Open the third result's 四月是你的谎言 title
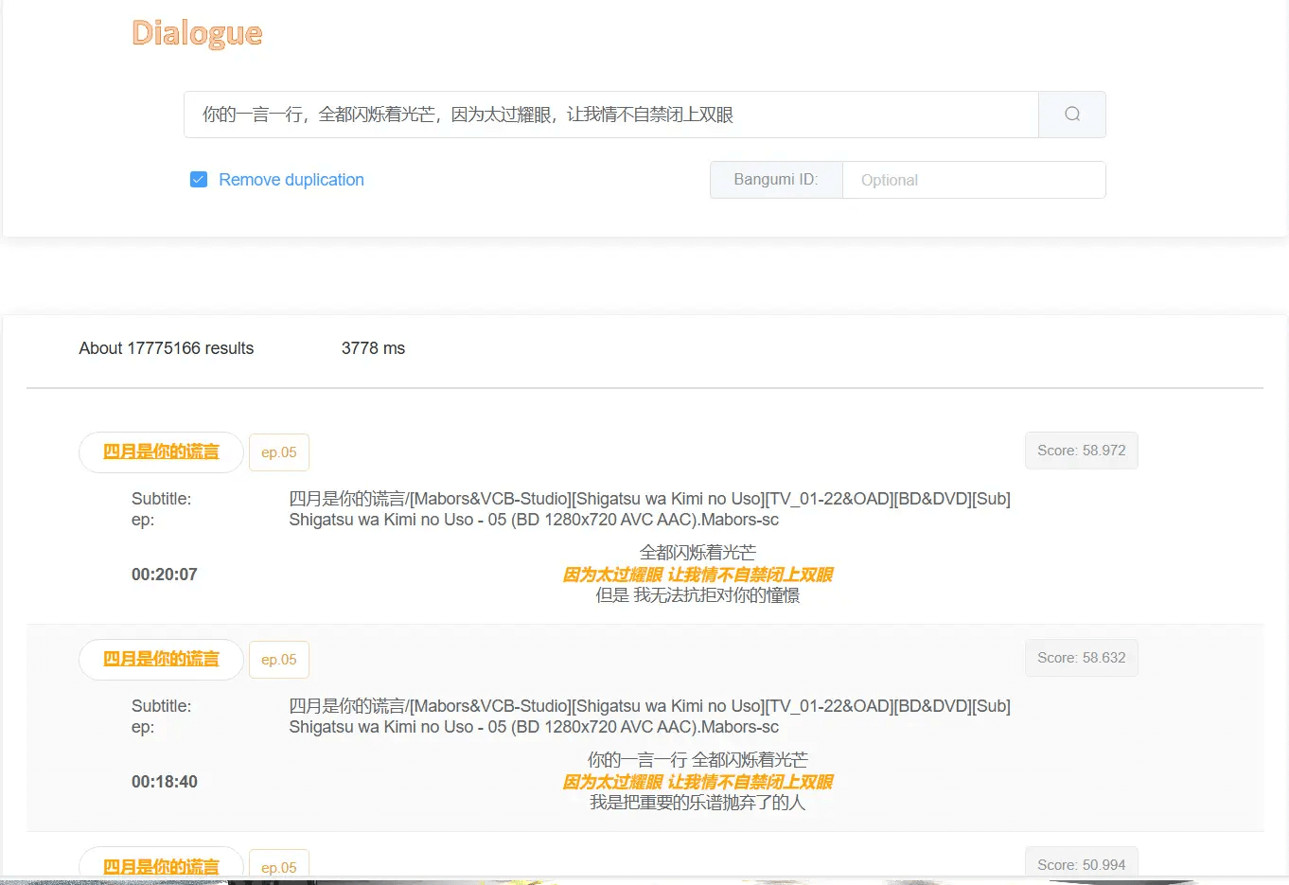The height and width of the screenshot is (885, 1289). (160, 866)
